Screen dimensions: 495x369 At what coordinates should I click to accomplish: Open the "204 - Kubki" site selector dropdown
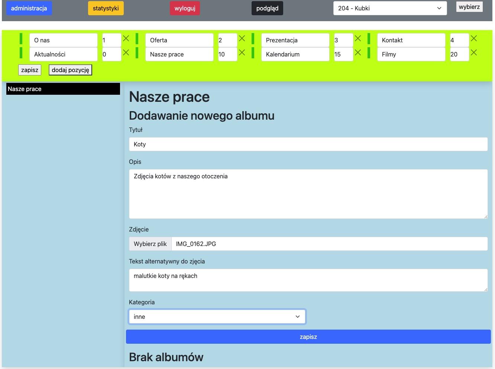[389, 8]
